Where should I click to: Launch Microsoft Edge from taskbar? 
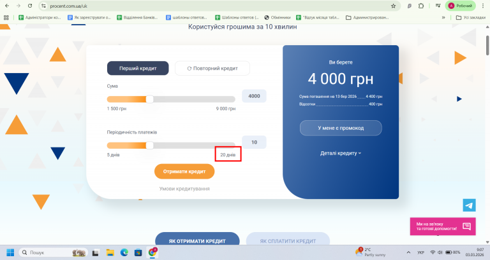click(124, 252)
